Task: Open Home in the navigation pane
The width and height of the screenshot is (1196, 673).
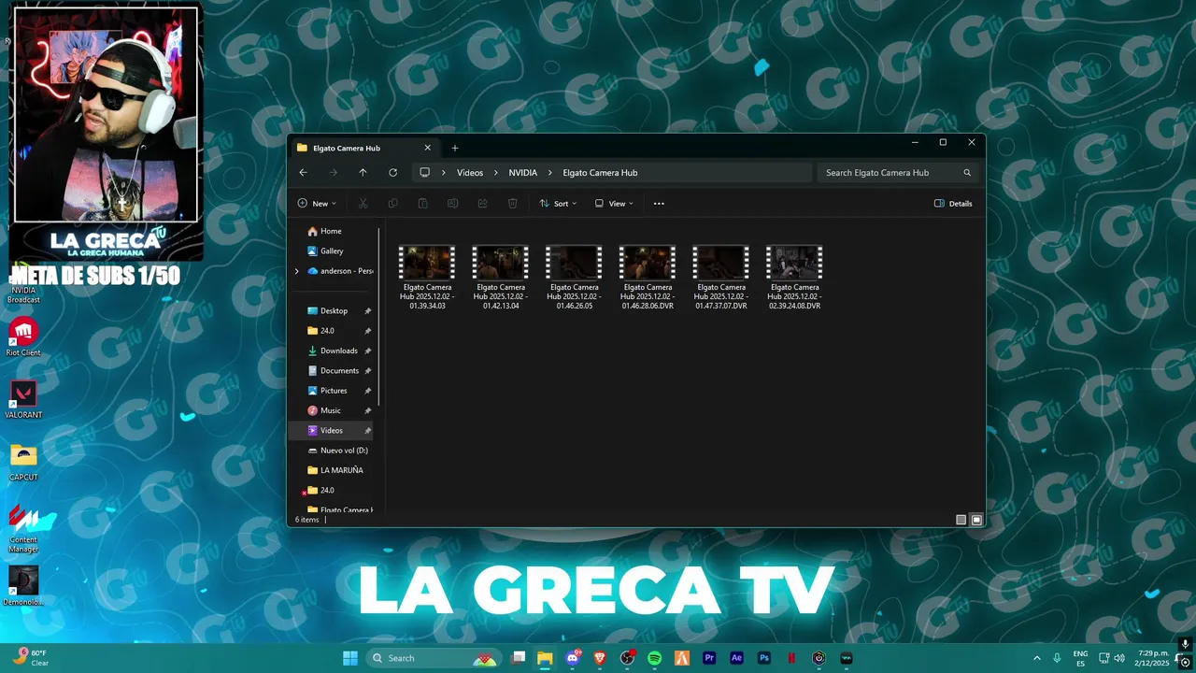Action: (x=331, y=231)
